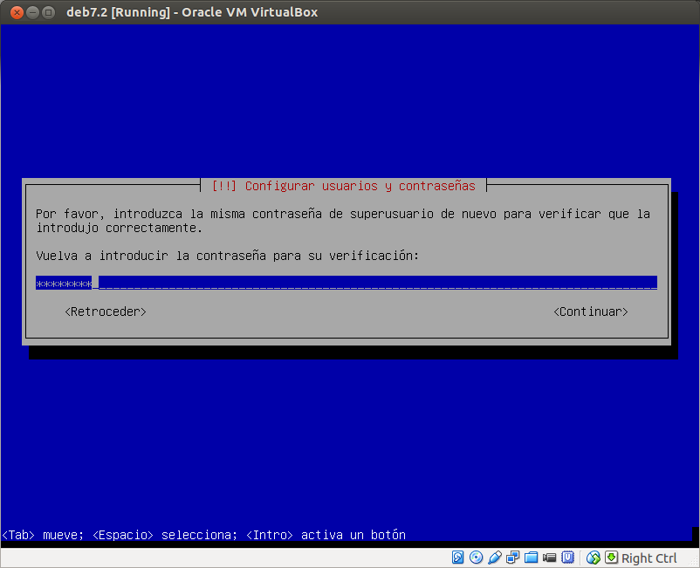The height and width of the screenshot is (568, 700).
Task: Click the network adapters status icon
Action: tap(513, 557)
